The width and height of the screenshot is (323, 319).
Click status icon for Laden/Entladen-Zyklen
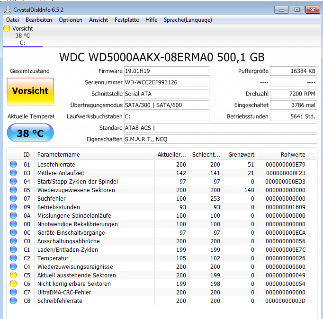(x=13, y=249)
